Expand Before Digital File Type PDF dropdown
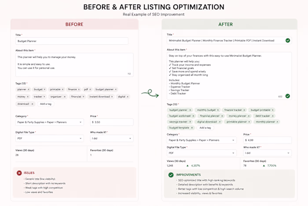Image resolution: width=308 pixels, height=206 pixels. 49,138
